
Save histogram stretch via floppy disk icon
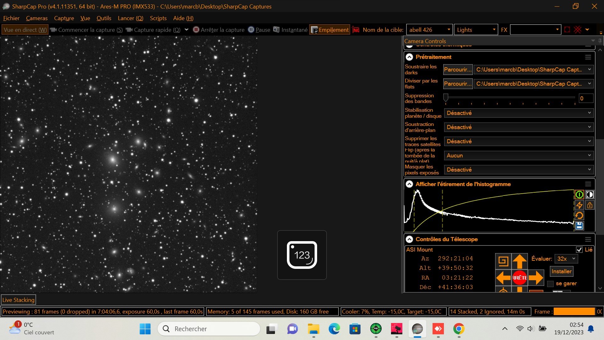[579, 225]
